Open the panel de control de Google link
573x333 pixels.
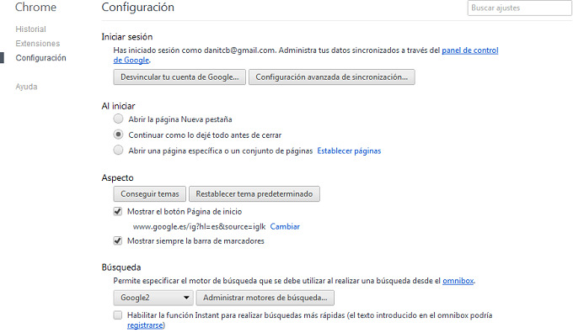coord(470,50)
